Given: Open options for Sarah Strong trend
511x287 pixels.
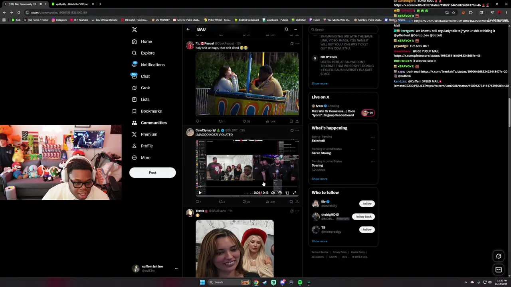Looking at the screenshot, I should pyautogui.click(x=373, y=149).
